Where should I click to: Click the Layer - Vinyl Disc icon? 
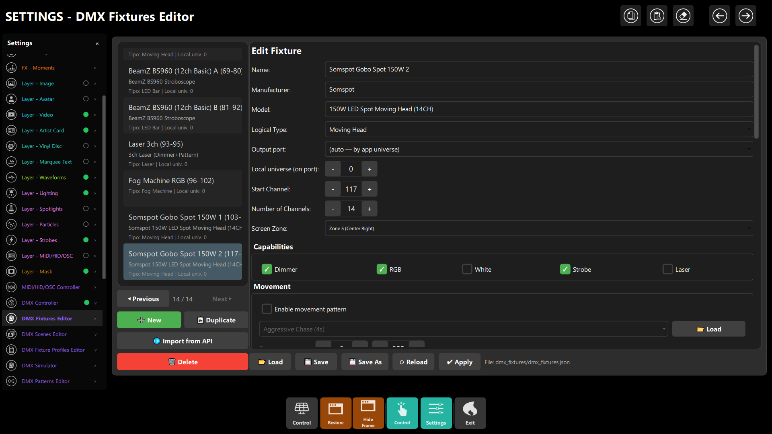click(12, 146)
